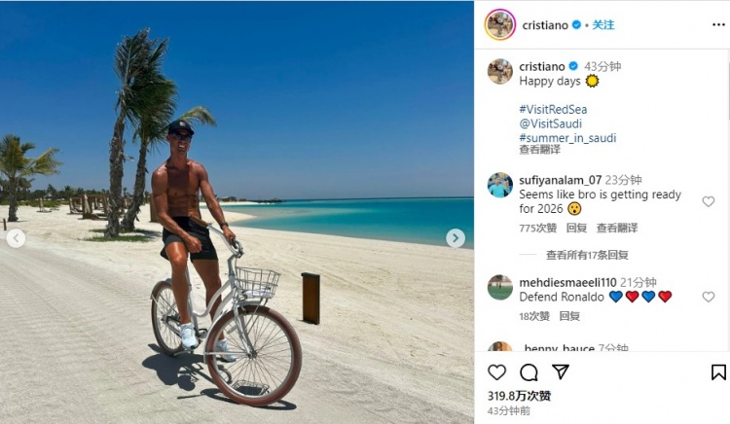Go to previous photo arrow

point(16,238)
